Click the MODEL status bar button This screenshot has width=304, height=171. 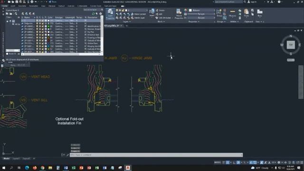pos(218,162)
